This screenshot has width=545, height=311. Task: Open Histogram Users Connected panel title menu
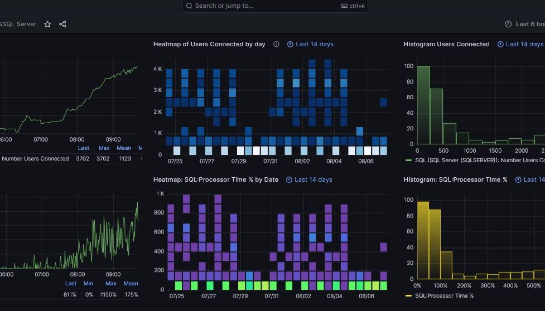(446, 44)
